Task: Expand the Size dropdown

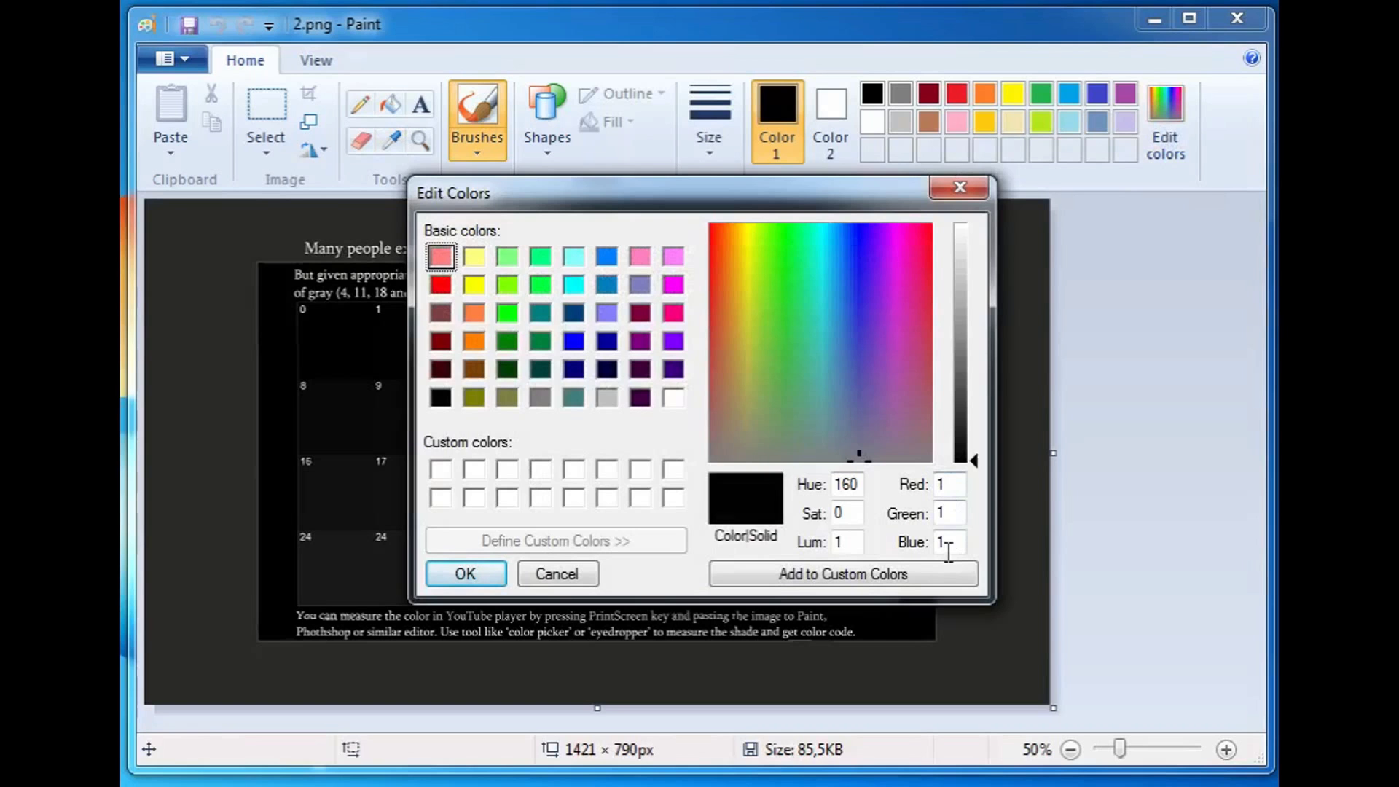Action: click(709, 151)
